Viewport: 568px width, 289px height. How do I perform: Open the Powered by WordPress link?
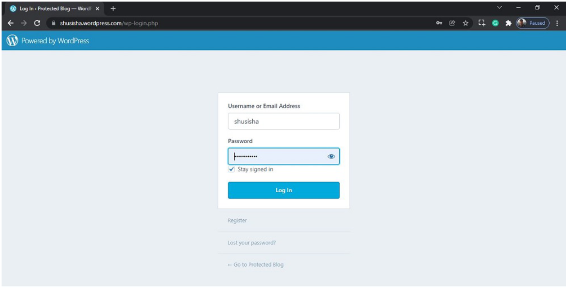pyautogui.click(x=55, y=41)
